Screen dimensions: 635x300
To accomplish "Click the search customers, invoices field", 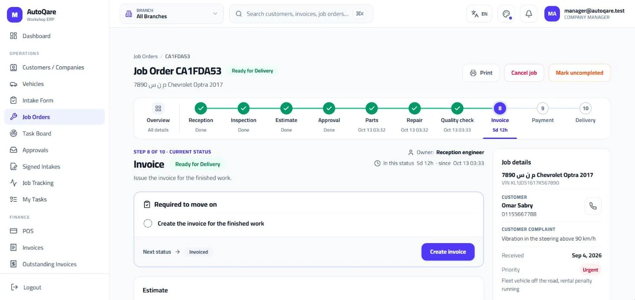I will click(301, 14).
